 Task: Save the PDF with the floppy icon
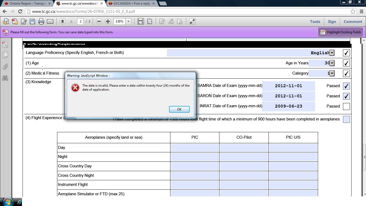[x=32, y=21]
